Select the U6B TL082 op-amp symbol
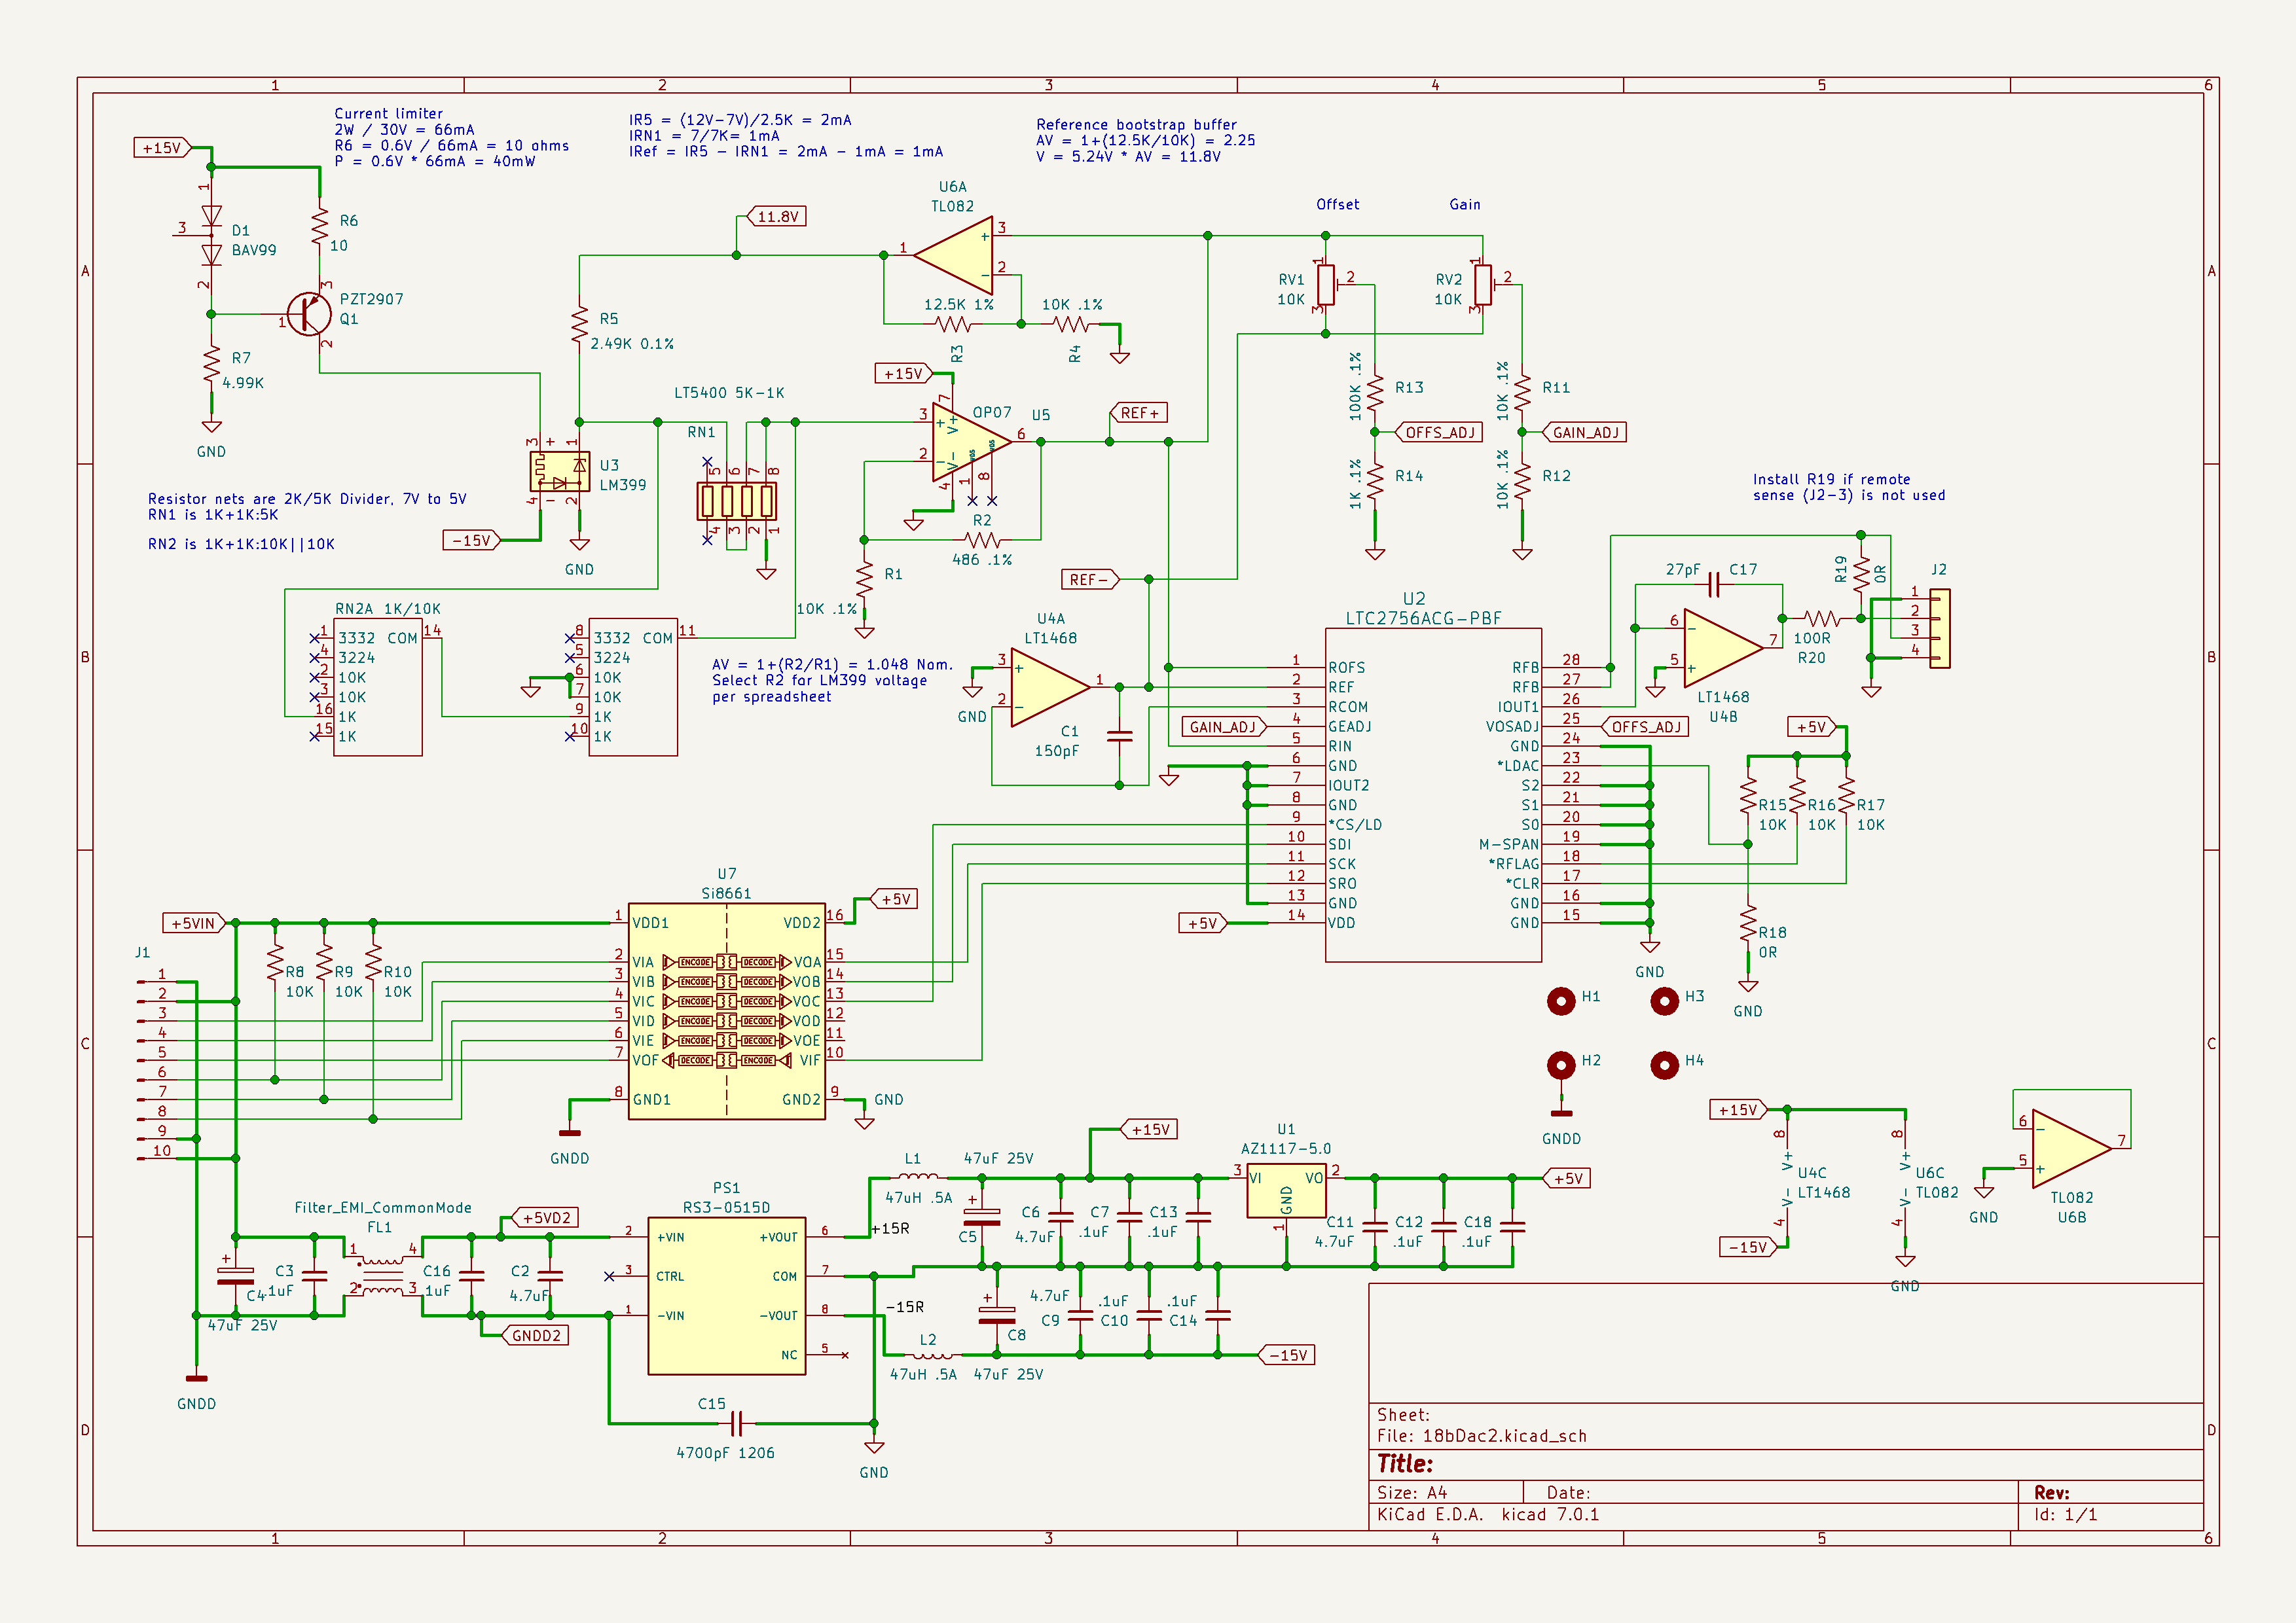Screen dimensions: 2296x1623 click(x=2071, y=1149)
